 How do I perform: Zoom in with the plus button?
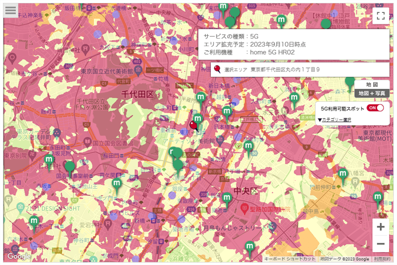point(381,227)
